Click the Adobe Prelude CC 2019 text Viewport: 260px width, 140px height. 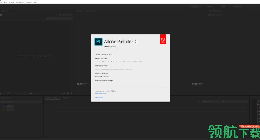pos(104,54)
